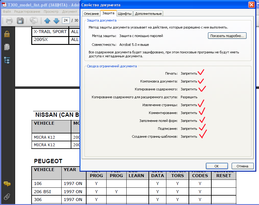Open the Pages thumbnails panel in sidebar
This screenshot has height=205, width=259.
[x=7, y=47]
